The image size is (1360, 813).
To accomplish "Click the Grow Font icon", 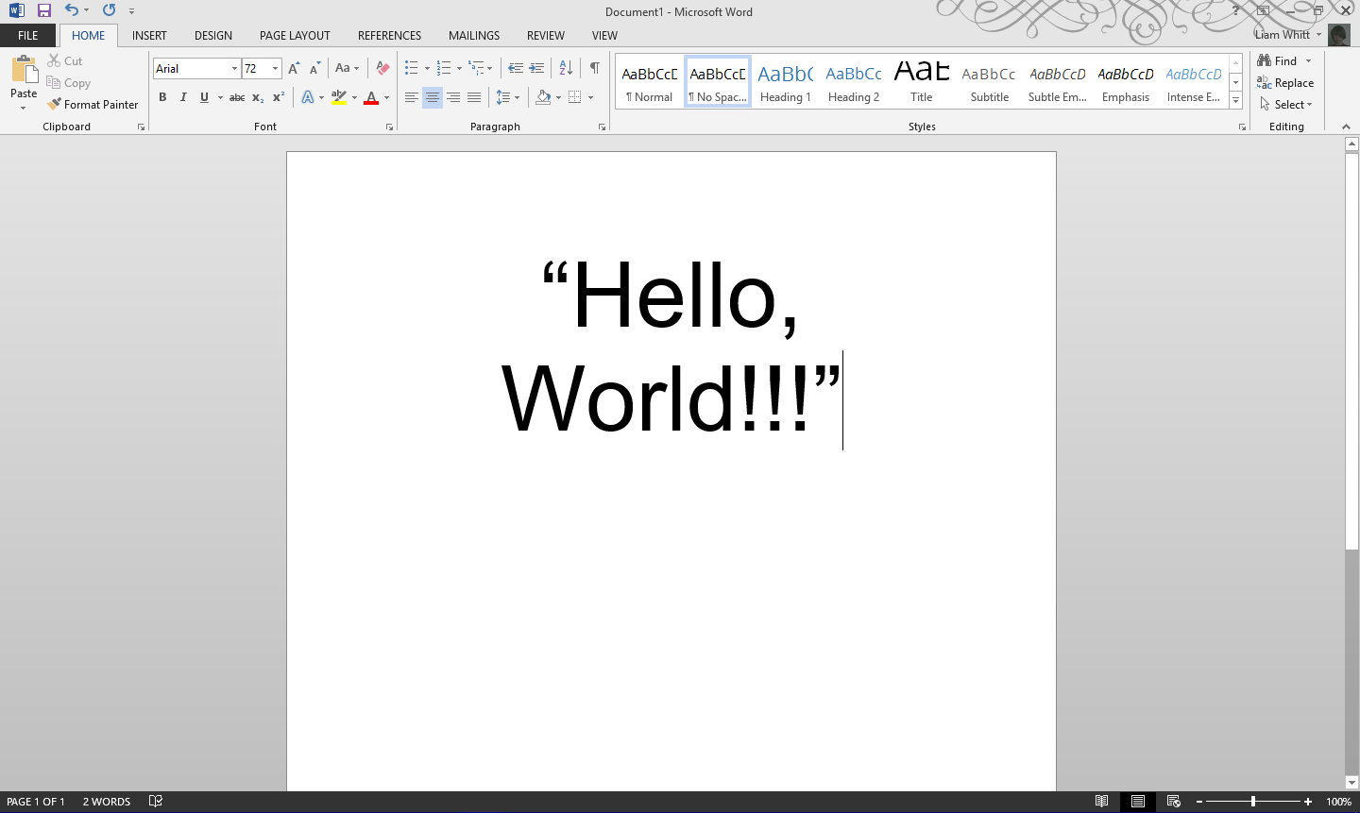I will 294,68.
